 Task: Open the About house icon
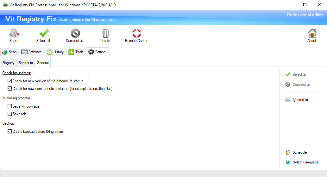pos(312,33)
